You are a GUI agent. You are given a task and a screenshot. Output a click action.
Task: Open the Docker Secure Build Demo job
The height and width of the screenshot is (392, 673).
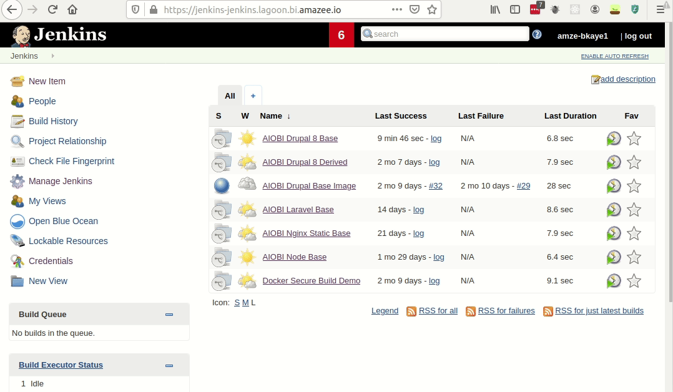pos(311,281)
